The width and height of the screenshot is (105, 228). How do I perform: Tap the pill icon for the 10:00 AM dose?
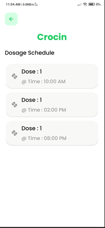tap(14, 76)
